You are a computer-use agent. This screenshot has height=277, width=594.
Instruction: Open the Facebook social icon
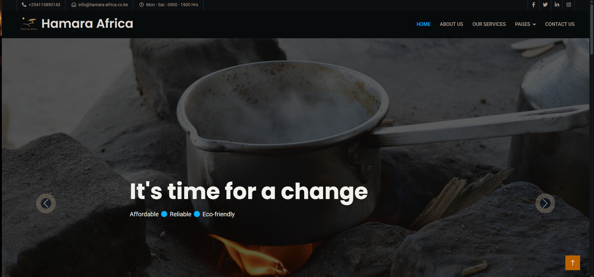point(533,5)
